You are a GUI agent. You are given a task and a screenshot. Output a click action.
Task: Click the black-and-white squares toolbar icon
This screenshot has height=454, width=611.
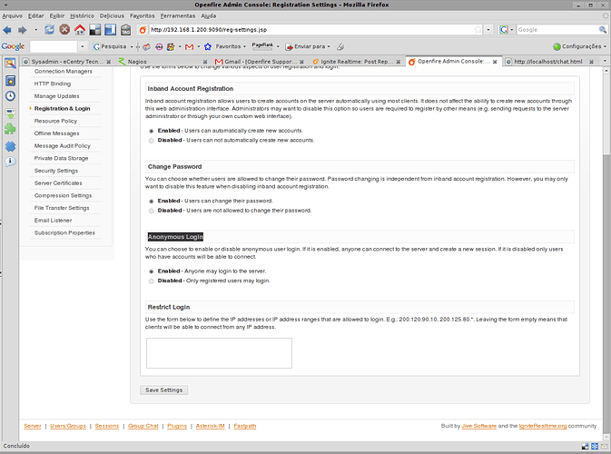(95, 30)
